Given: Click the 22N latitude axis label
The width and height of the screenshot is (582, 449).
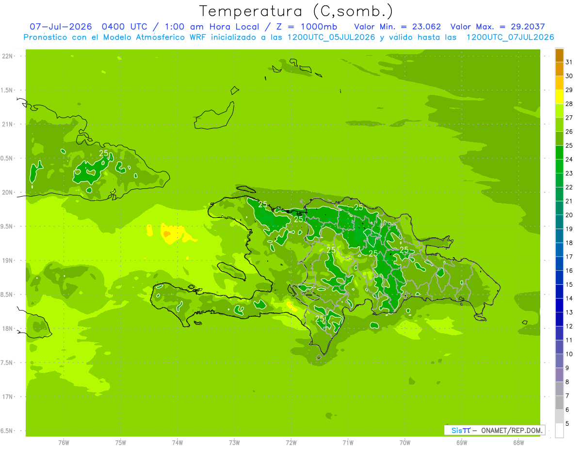Looking at the screenshot, I should [x=7, y=56].
